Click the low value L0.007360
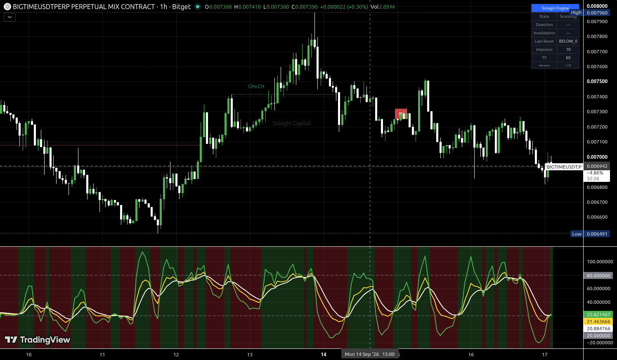The width and height of the screenshot is (617, 360). [276, 7]
